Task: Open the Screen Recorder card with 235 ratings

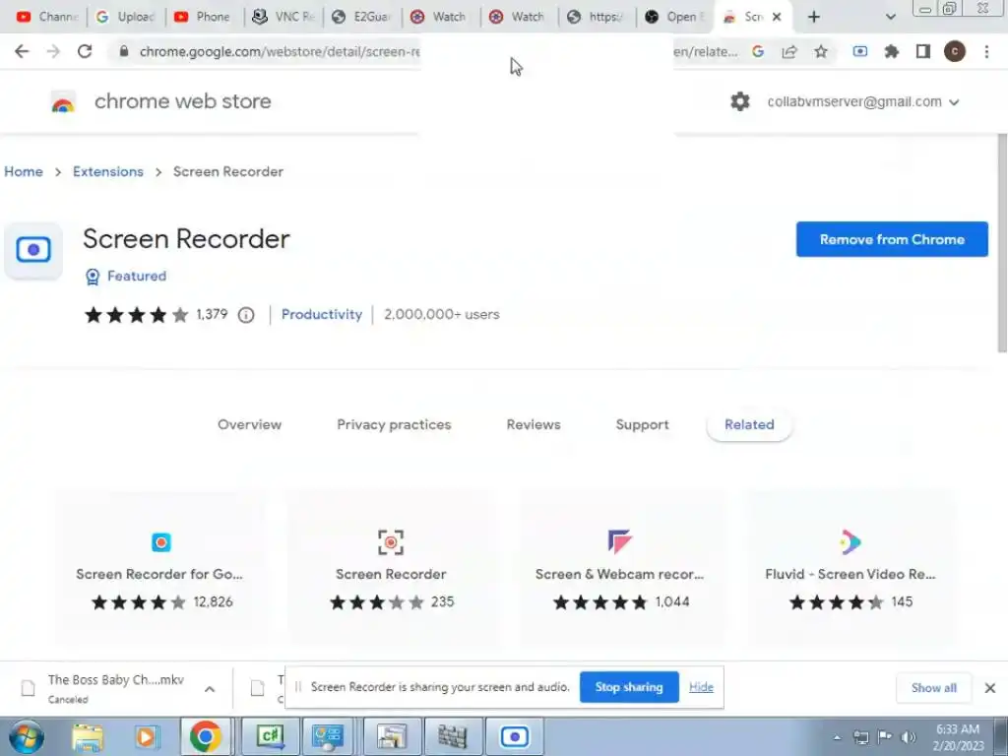Action: tap(391, 568)
